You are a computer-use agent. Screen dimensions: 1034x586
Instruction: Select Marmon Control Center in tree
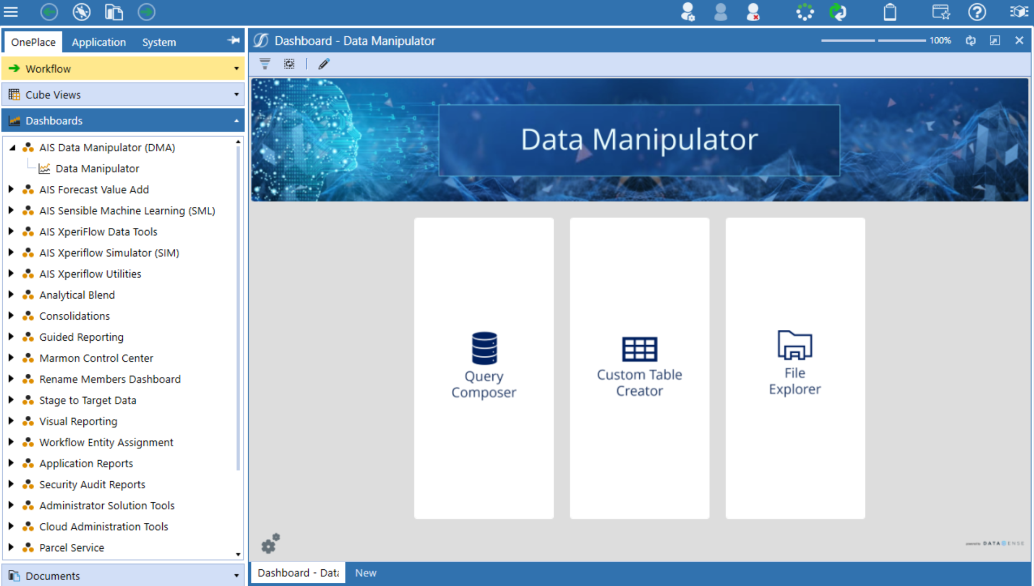pos(96,358)
